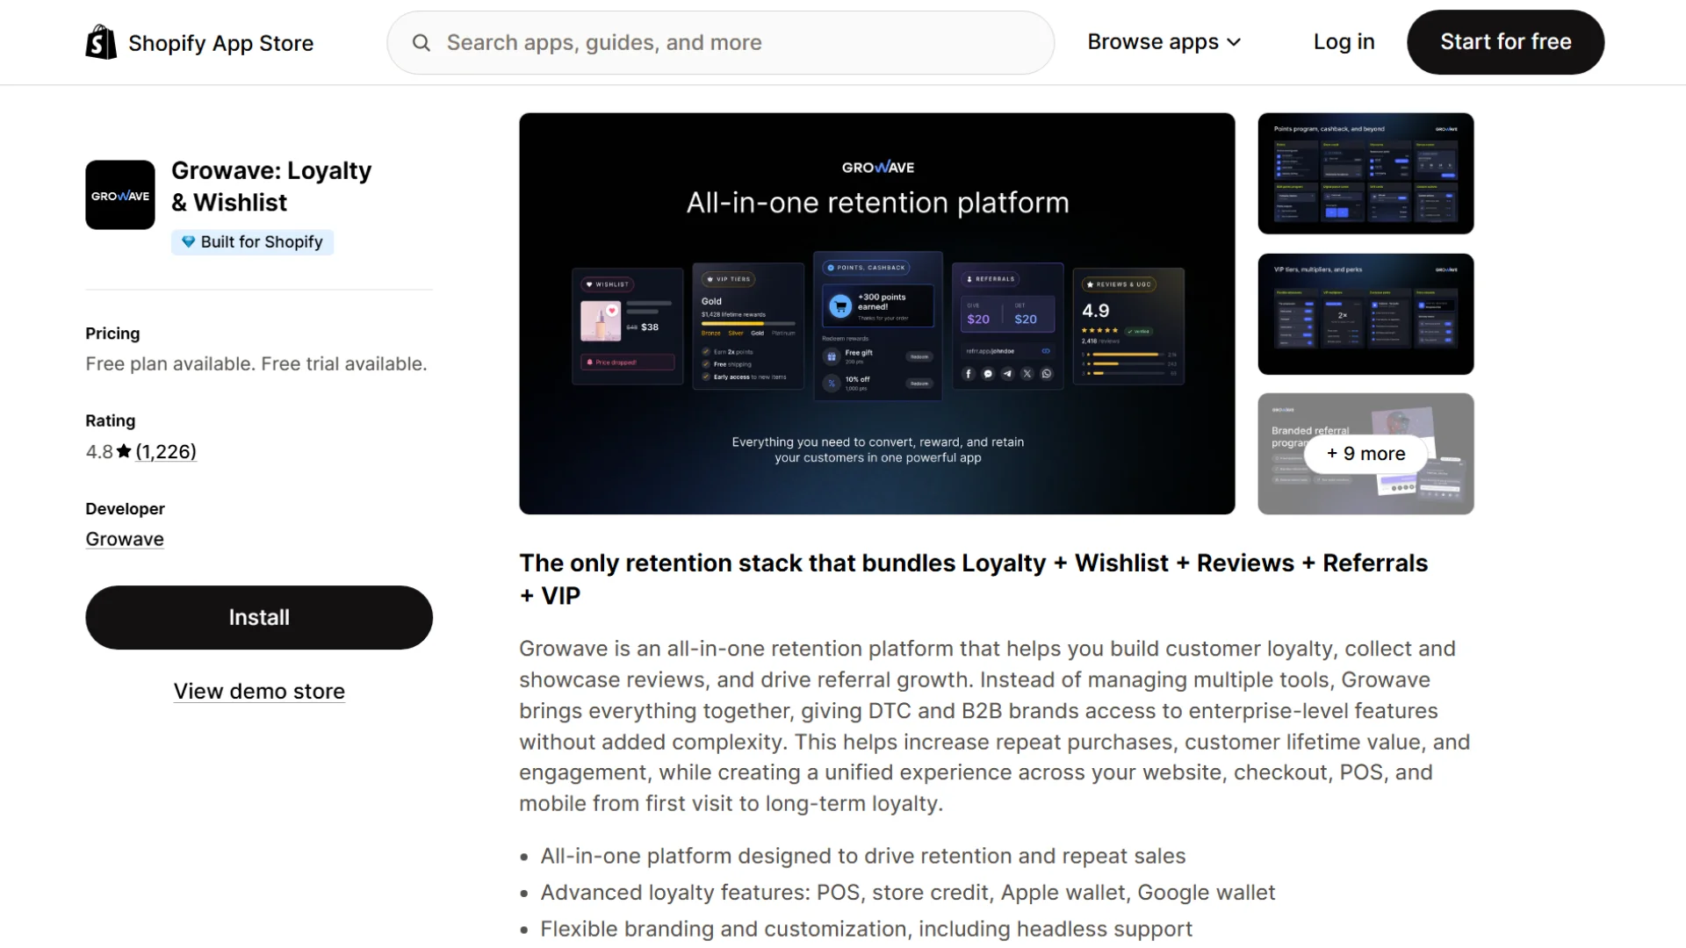Viewport: 1686px width, 948px height.
Task: Click the 'Advanced loyalty features' bullet text
Action: [908, 893]
